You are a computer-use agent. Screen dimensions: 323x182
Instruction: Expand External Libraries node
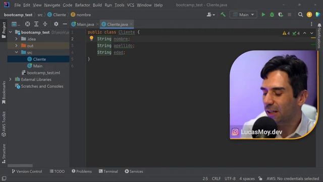[x=10, y=79]
